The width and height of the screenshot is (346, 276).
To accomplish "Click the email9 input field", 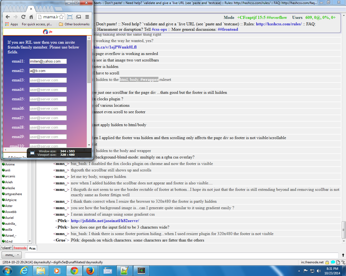I will [48, 137].
